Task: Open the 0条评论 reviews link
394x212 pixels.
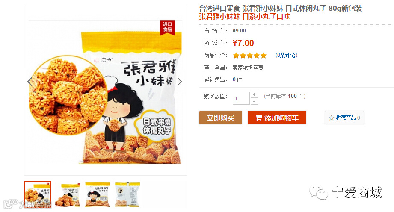Action: pyautogui.click(x=286, y=55)
